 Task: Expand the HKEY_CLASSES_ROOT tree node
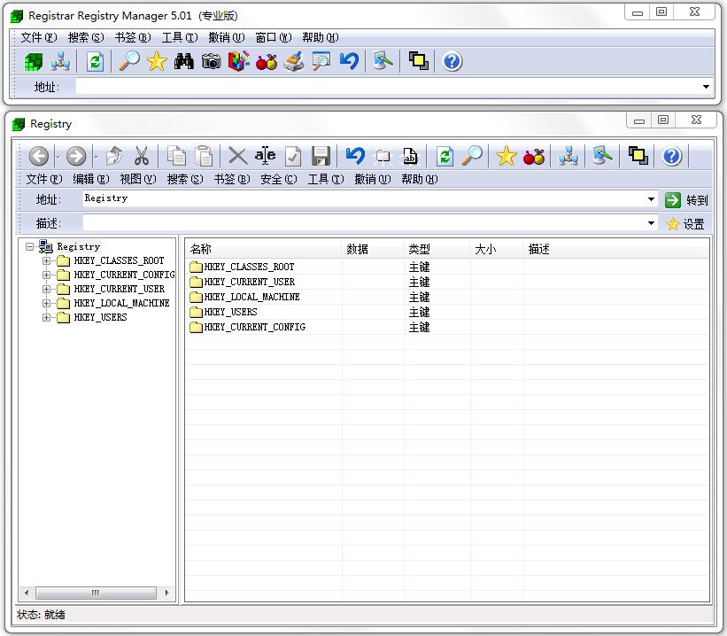(x=47, y=261)
